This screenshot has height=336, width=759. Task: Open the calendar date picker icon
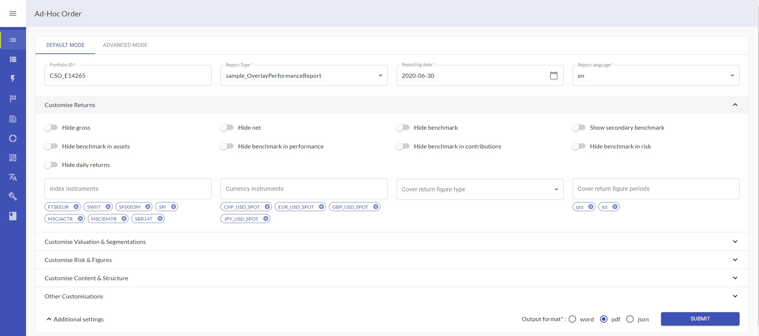(x=553, y=76)
